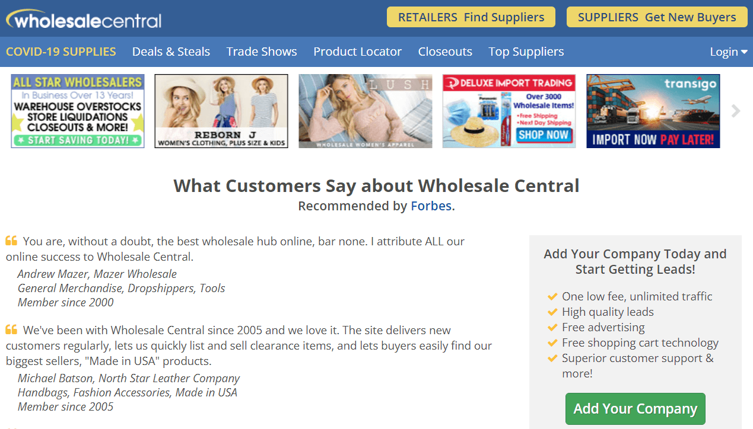Go to Deals & Steals

(171, 52)
